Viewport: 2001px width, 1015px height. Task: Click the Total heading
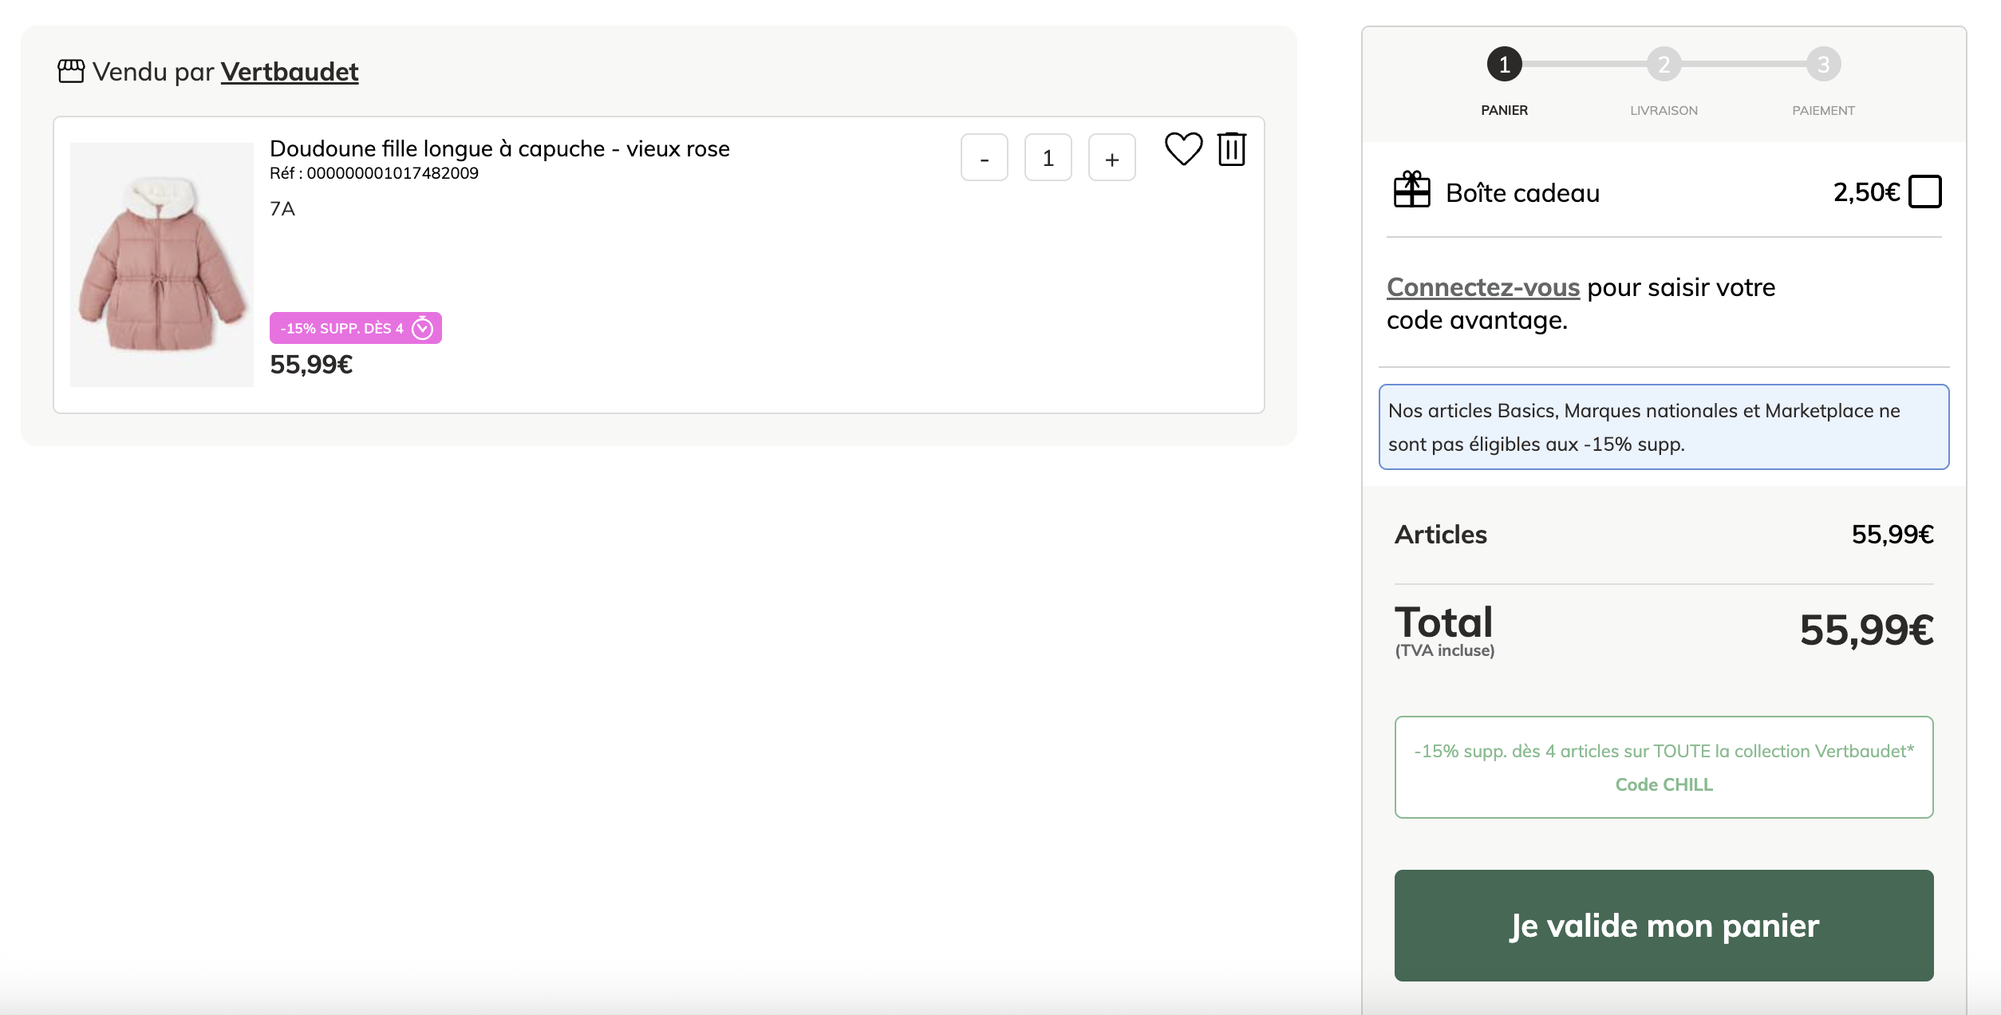(x=1443, y=622)
